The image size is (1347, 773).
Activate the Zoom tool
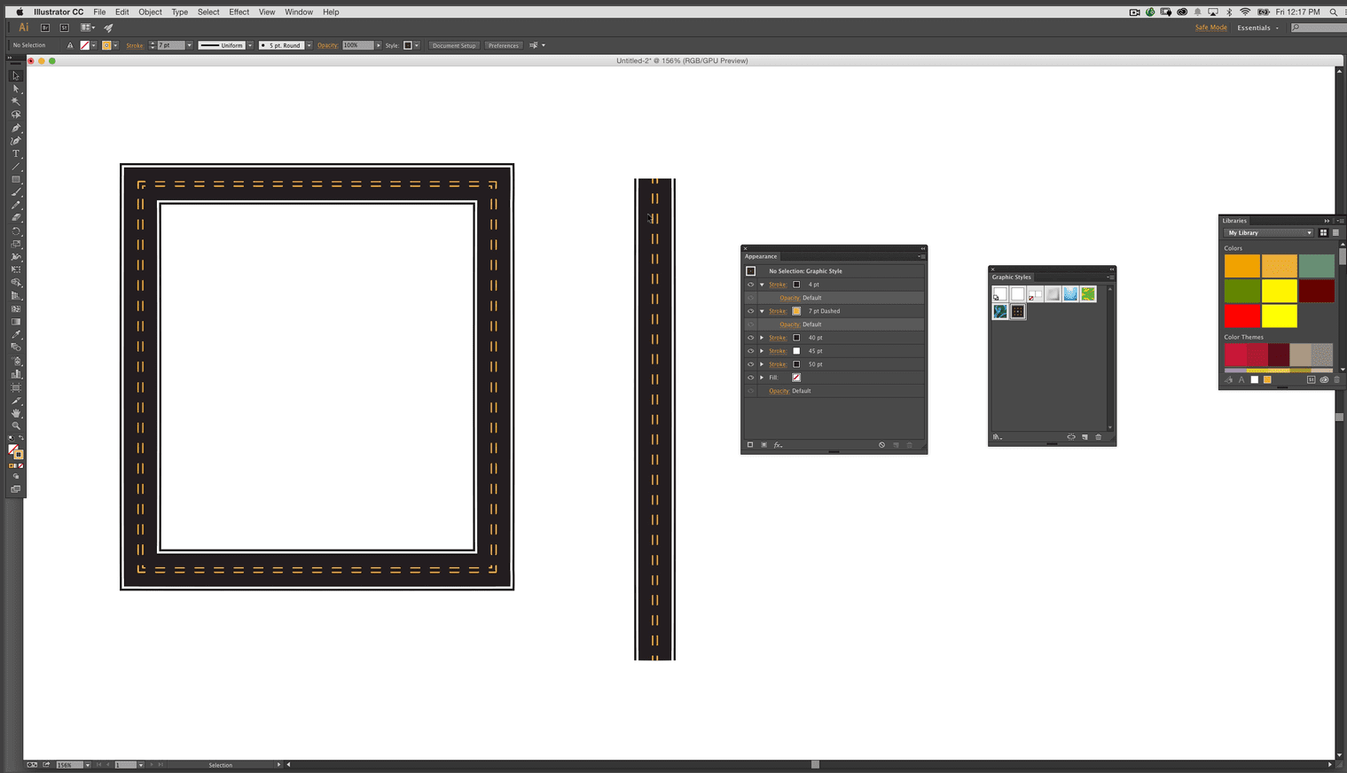click(15, 426)
